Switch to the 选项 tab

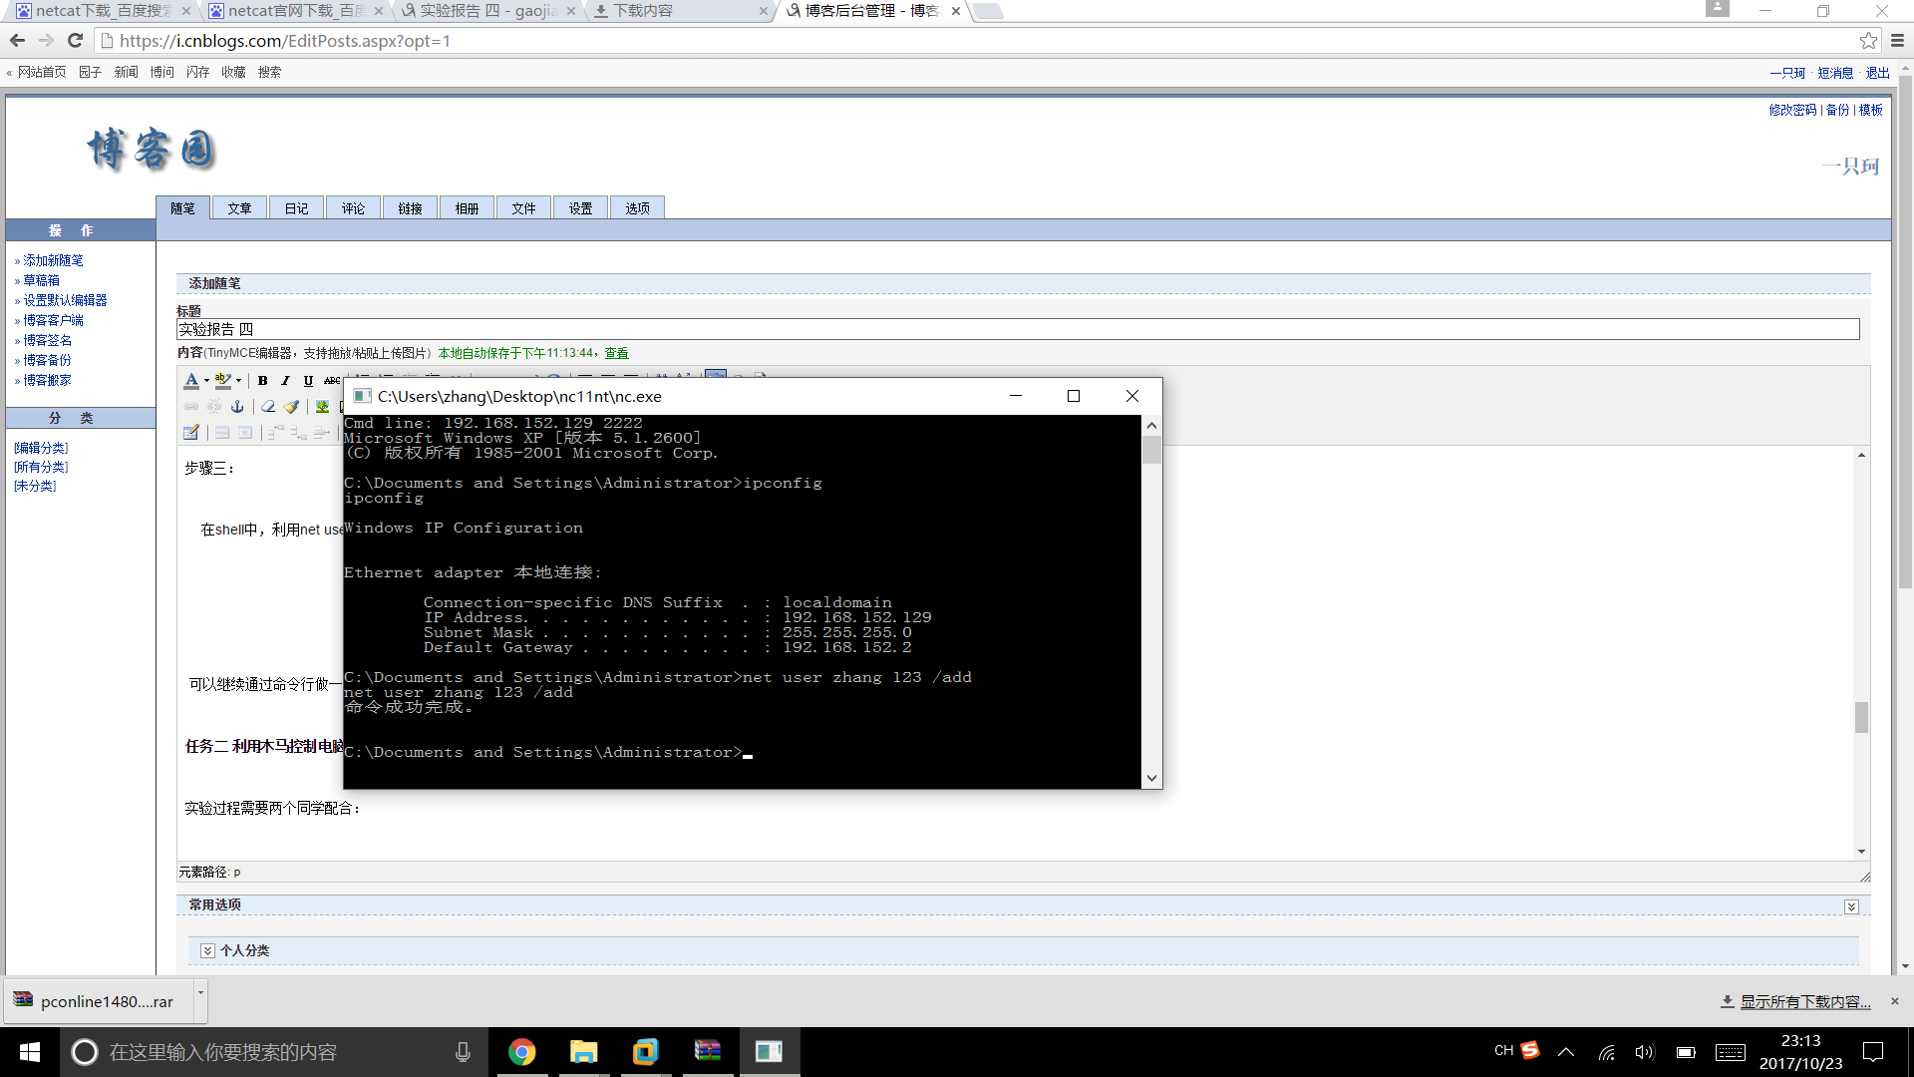(637, 208)
